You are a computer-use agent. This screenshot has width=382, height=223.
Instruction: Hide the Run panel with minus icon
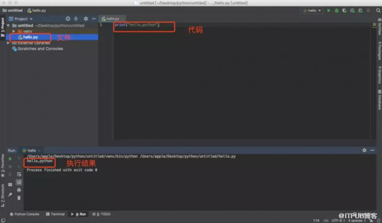pos(372,150)
